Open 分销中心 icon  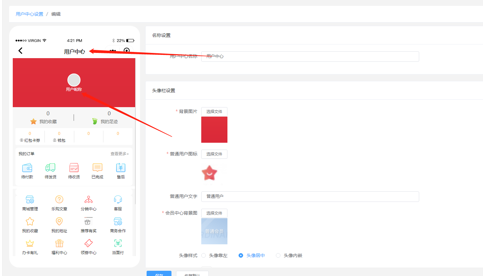(x=88, y=199)
